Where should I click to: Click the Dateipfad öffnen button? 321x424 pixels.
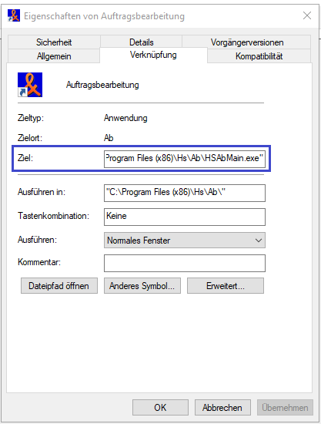(59, 285)
